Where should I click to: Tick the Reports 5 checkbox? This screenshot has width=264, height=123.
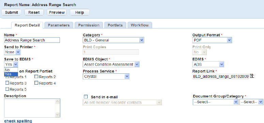(7, 89)
